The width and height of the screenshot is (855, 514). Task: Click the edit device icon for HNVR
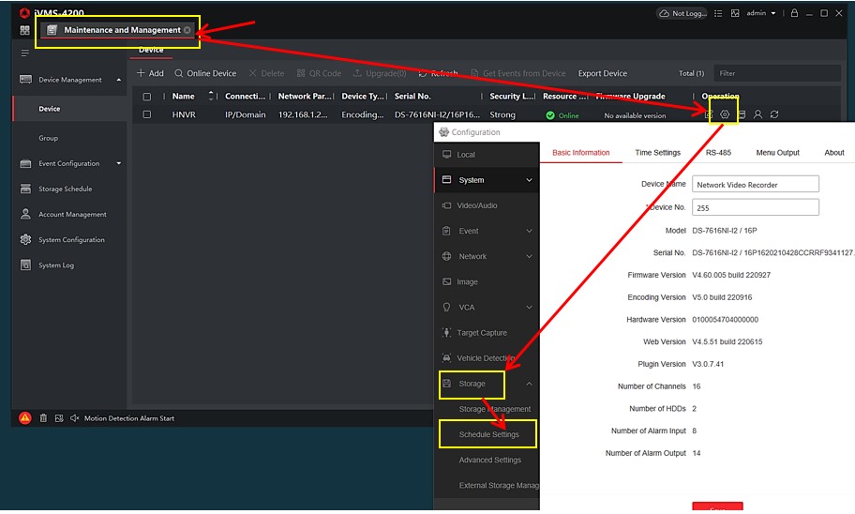pyautogui.click(x=709, y=114)
